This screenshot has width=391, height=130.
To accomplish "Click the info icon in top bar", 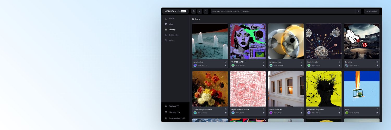I will (193, 11).
